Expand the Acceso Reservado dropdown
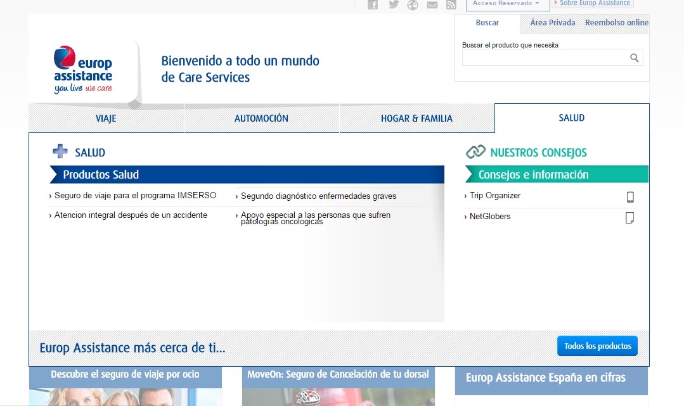684x406 pixels. (508, 4)
